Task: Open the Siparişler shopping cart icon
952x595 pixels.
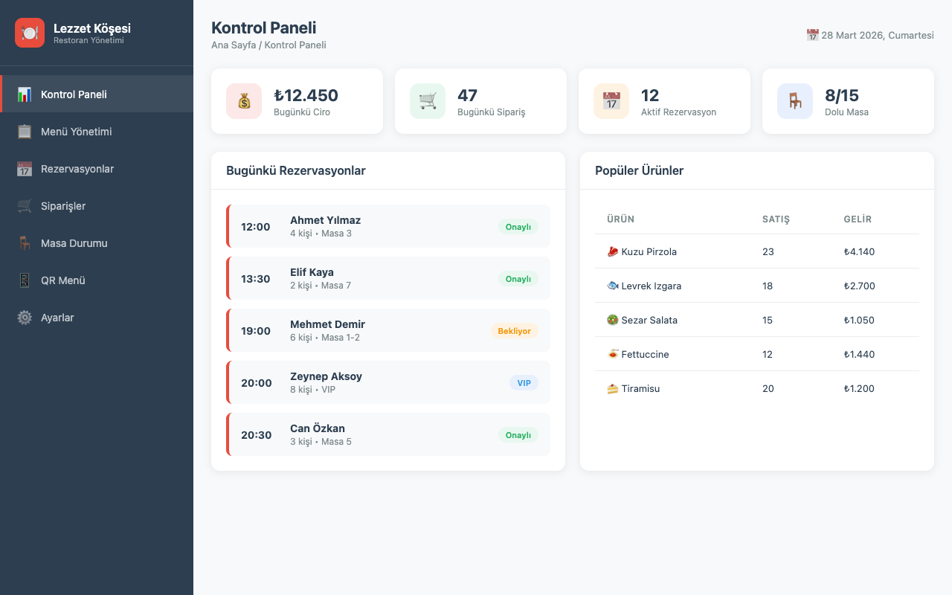Action: click(25, 206)
